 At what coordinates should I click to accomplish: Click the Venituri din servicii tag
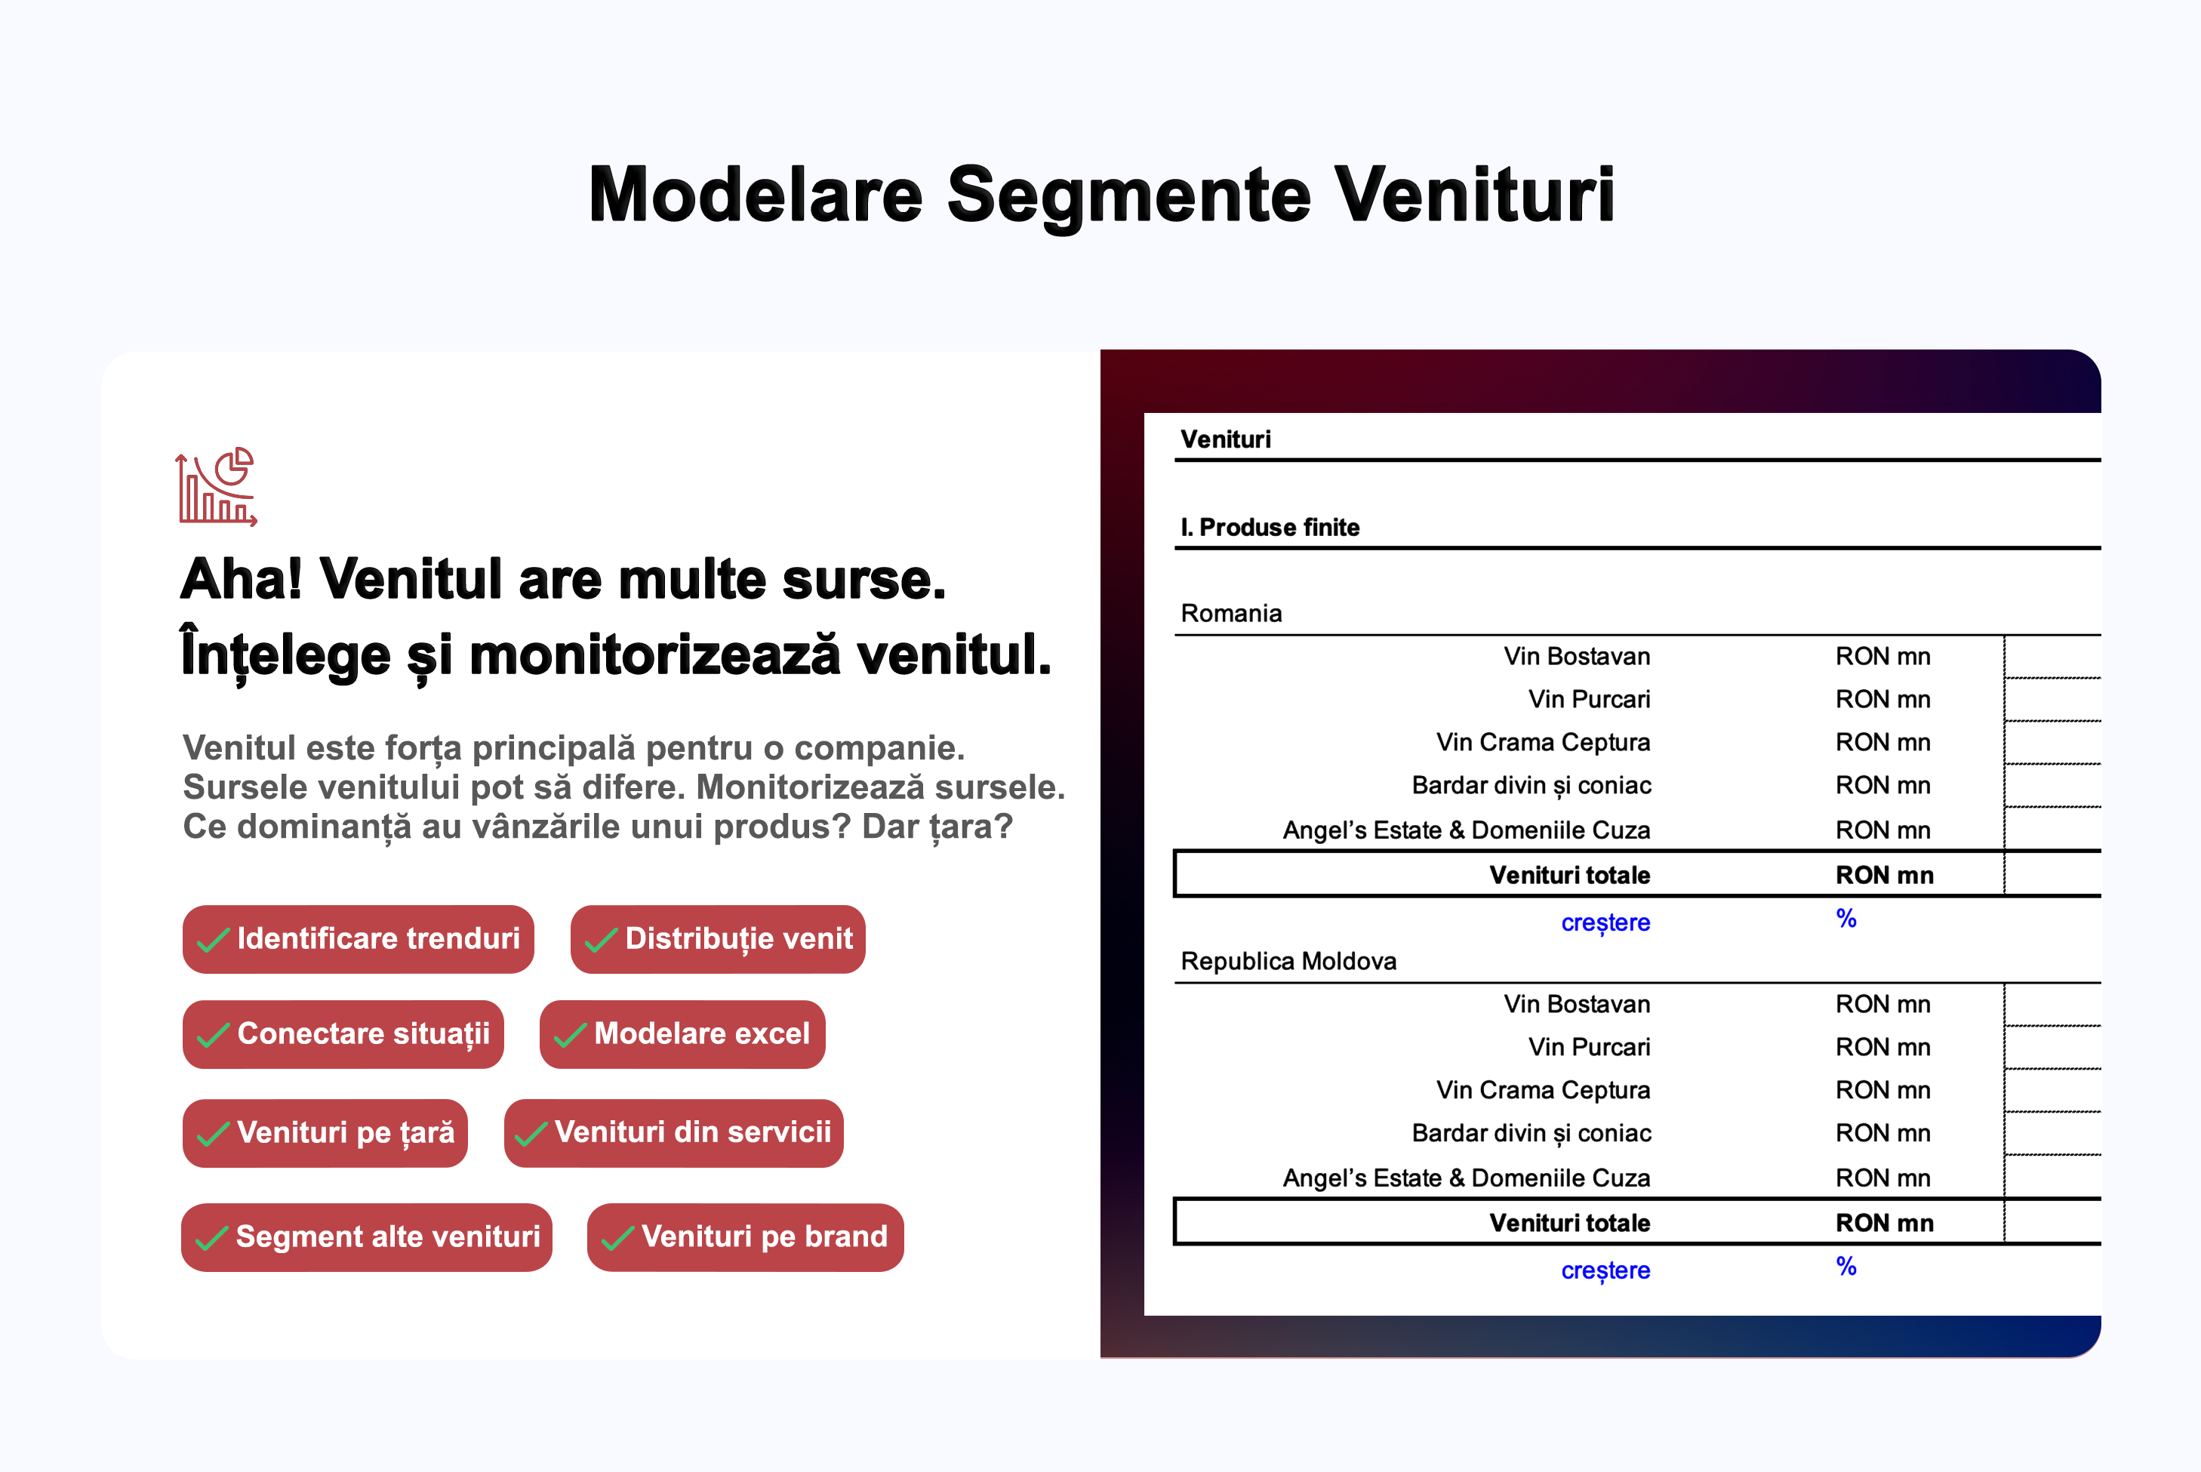coord(674,1133)
